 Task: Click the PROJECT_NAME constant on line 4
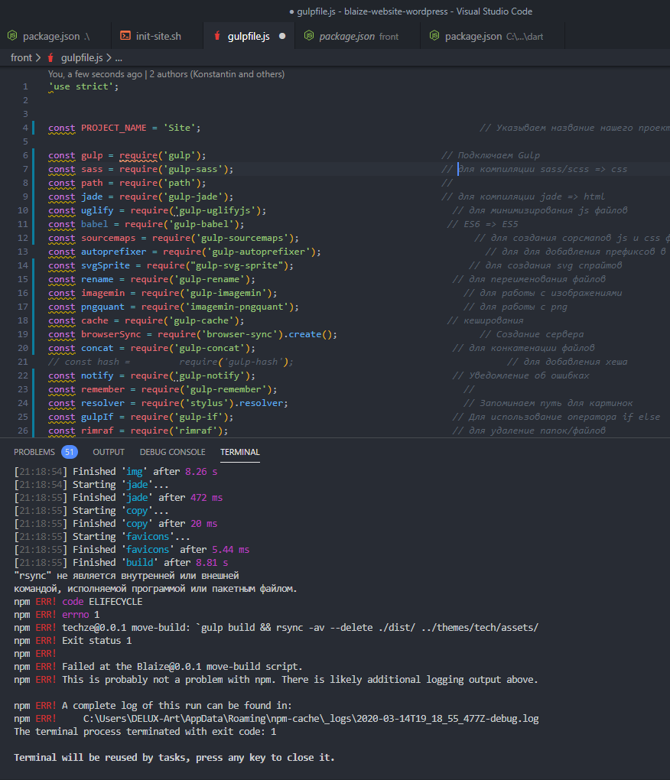click(x=114, y=128)
